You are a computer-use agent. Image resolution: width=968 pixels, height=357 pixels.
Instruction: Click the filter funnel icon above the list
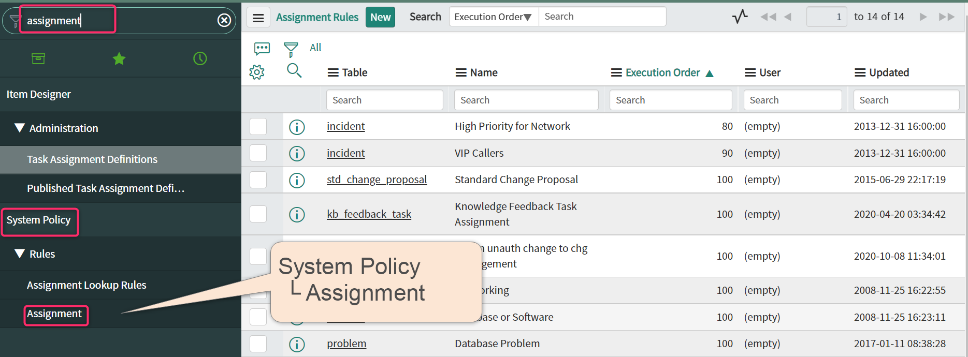(291, 49)
